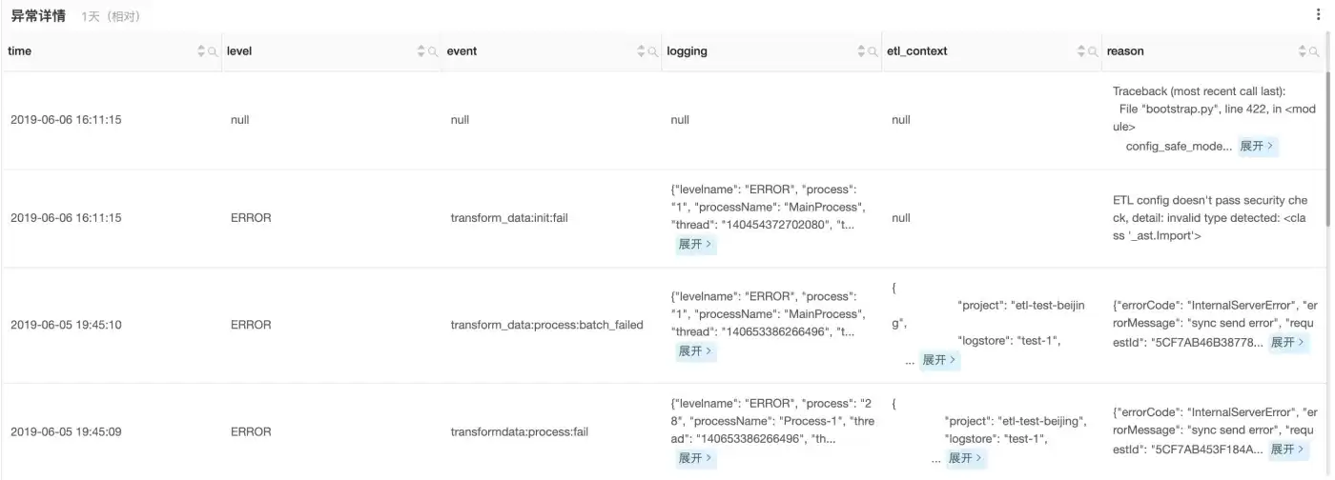Expand the Traceback reason text
1335x480 pixels.
[1257, 147]
